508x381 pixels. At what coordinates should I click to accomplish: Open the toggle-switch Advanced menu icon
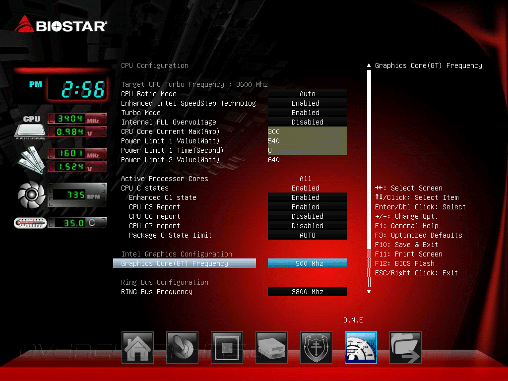[x=182, y=347]
